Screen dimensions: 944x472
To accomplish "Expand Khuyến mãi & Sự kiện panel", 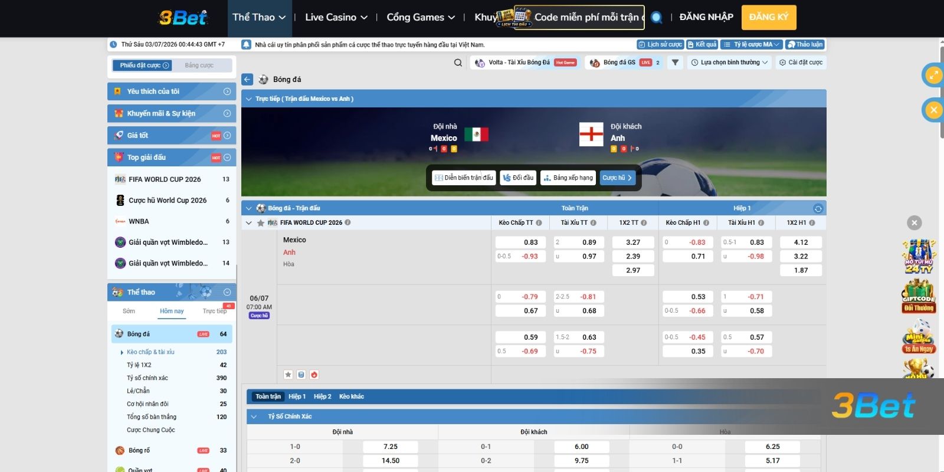I will tap(172, 113).
